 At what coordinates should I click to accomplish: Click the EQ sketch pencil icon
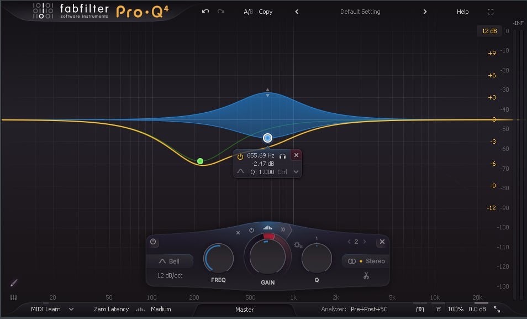pos(13,283)
